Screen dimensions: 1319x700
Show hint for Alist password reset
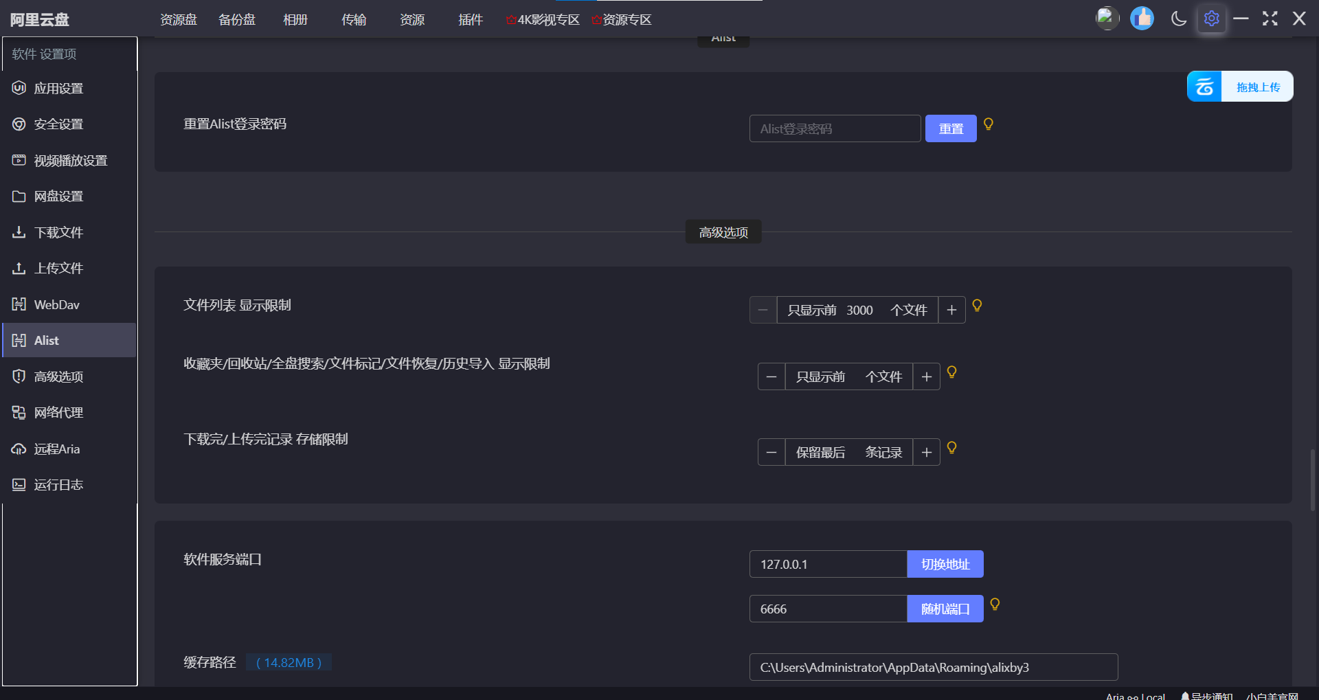point(989,124)
